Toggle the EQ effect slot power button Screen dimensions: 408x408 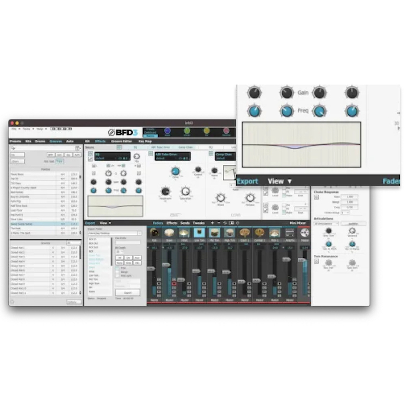click(x=90, y=154)
